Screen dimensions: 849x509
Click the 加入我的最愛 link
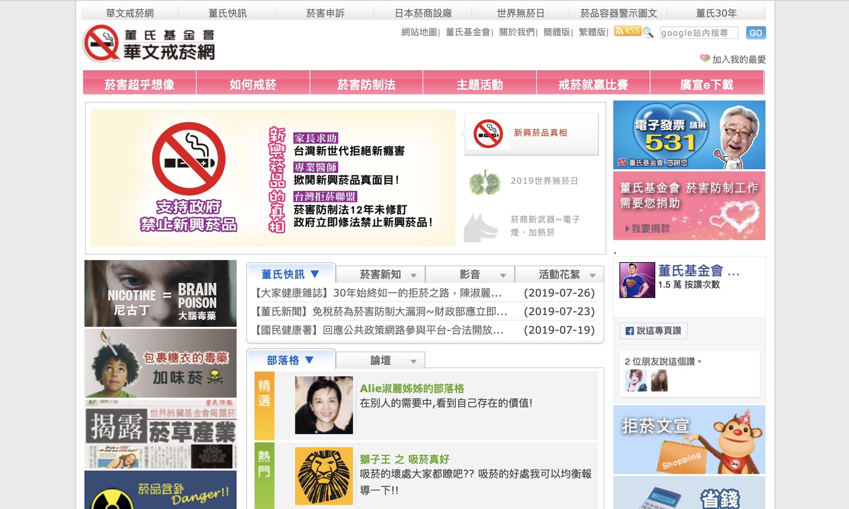click(739, 60)
